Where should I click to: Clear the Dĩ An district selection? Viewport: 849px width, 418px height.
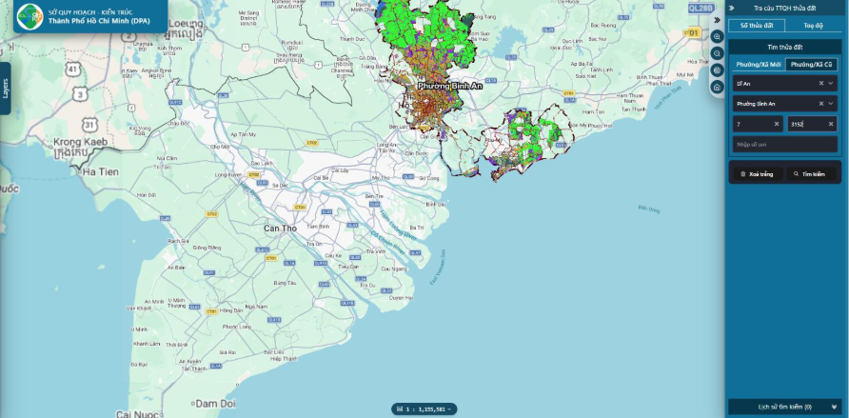click(820, 84)
